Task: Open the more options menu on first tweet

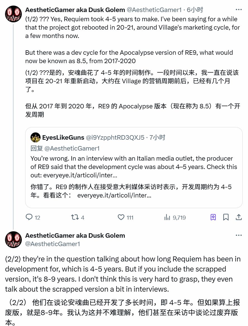Action: tap(238, 10)
